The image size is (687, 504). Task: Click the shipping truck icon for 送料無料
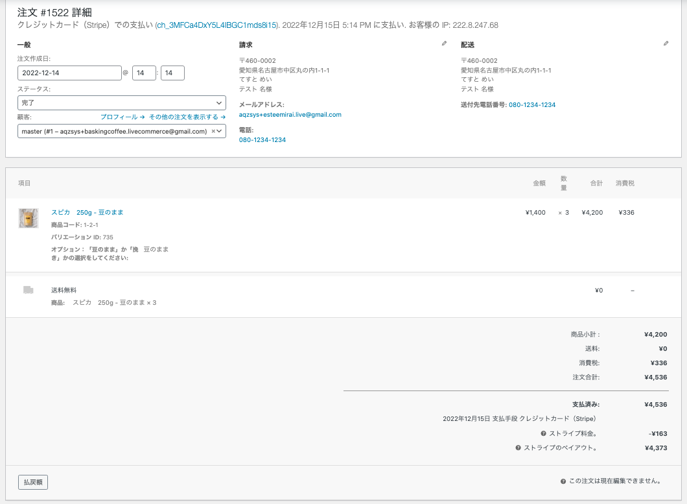[x=28, y=290]
